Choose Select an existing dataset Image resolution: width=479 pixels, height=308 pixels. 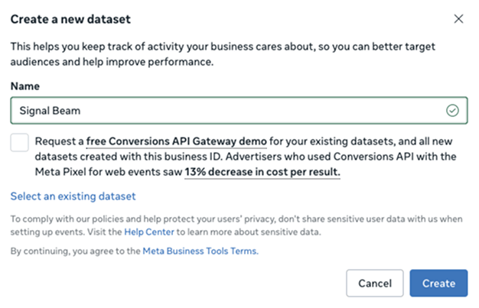73,196
